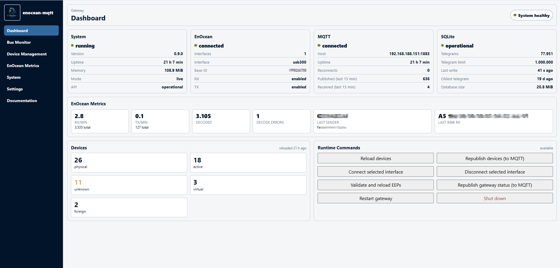Select the 2 foreign devices card

click(129, 207)
